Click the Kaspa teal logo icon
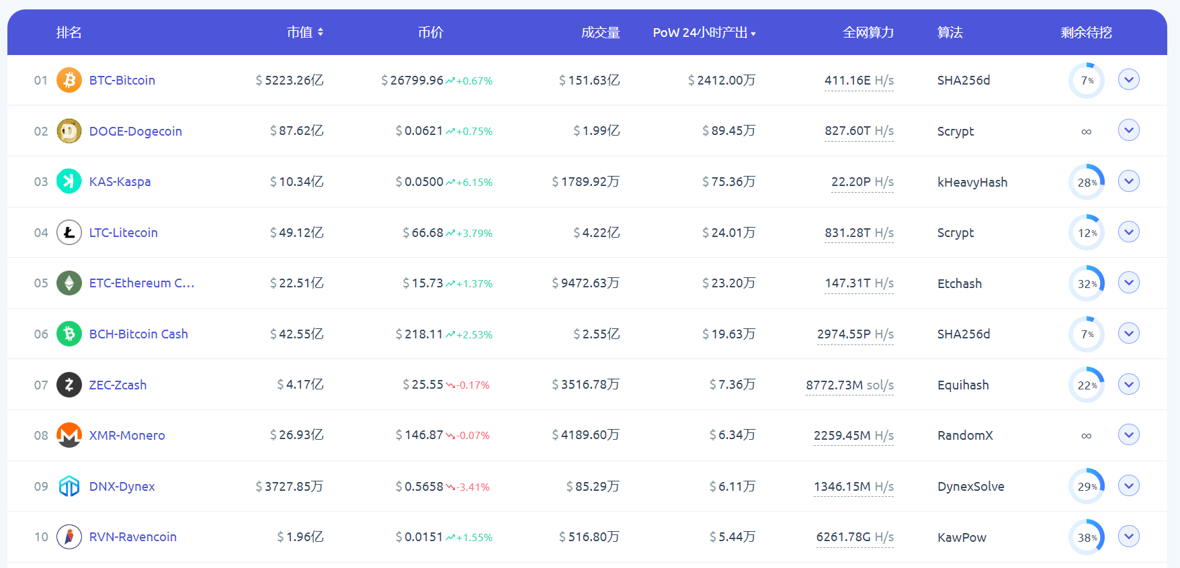Screen dimensions: 1180x568 pyautogui.click(x=69, y=181)
